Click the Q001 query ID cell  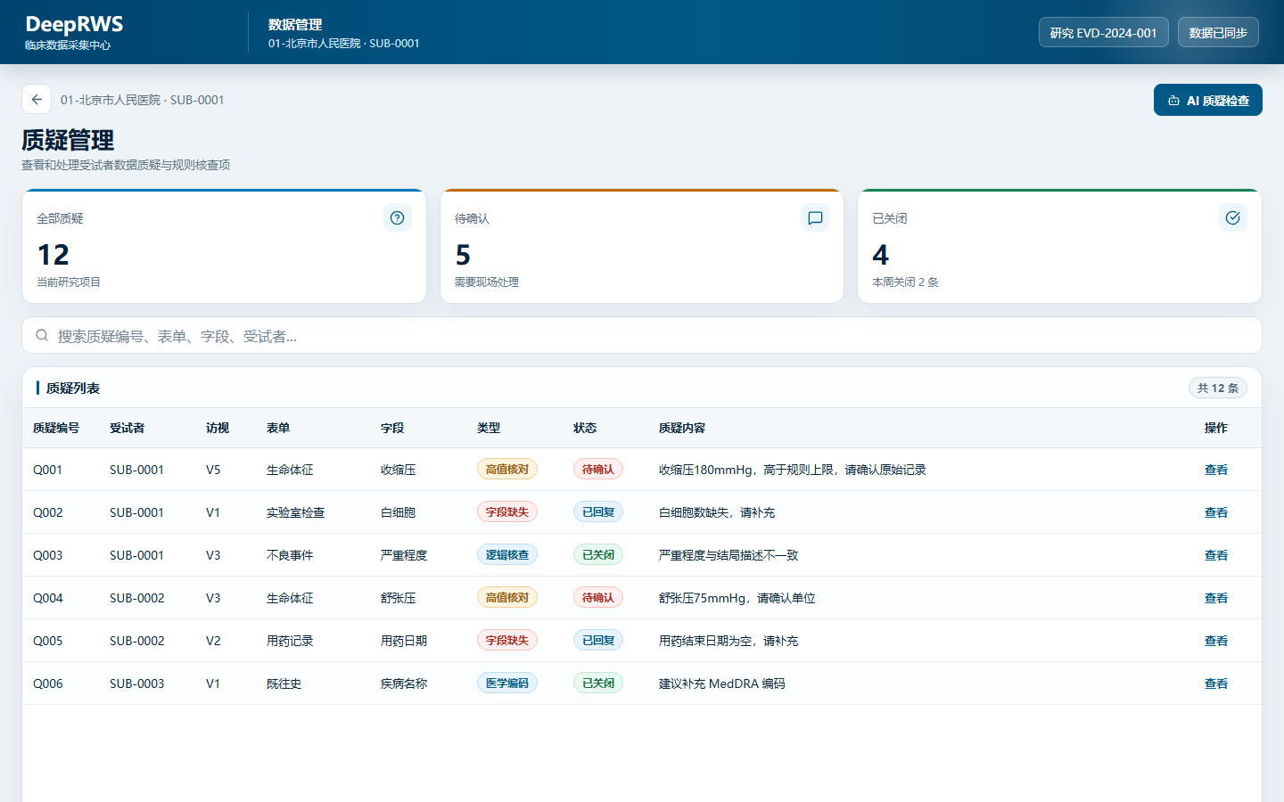(x=48, y=470)
